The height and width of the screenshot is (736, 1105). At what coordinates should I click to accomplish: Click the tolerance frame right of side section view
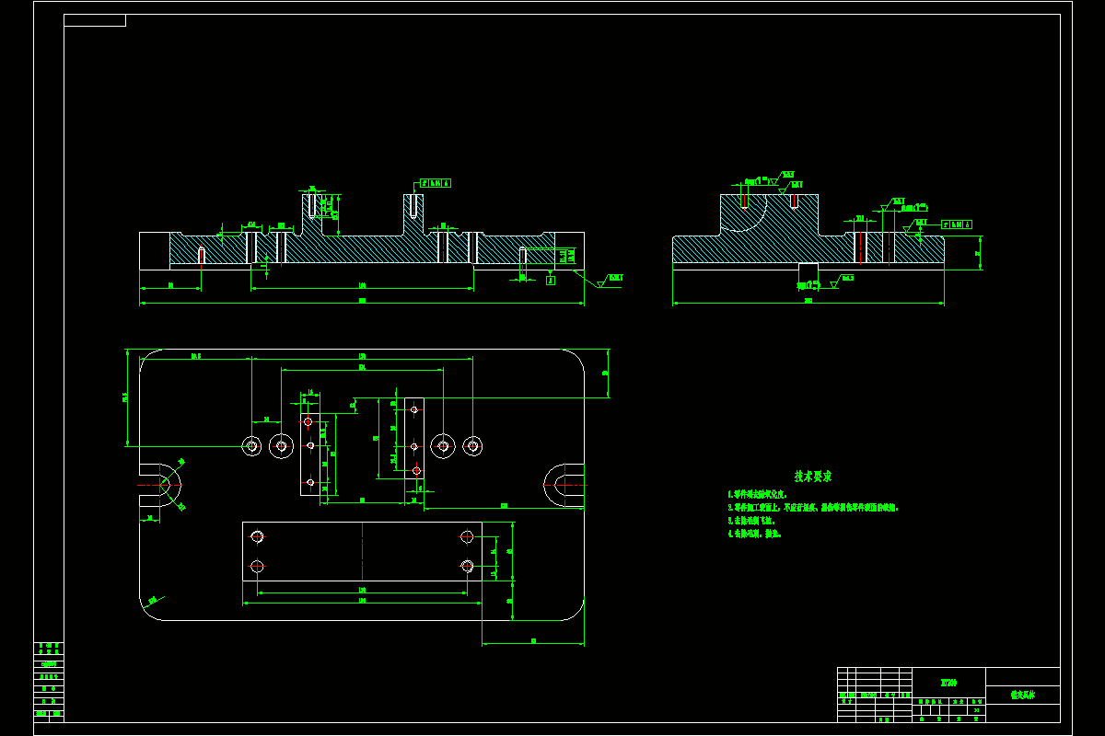pyautogui.click(x=958, y=224)
